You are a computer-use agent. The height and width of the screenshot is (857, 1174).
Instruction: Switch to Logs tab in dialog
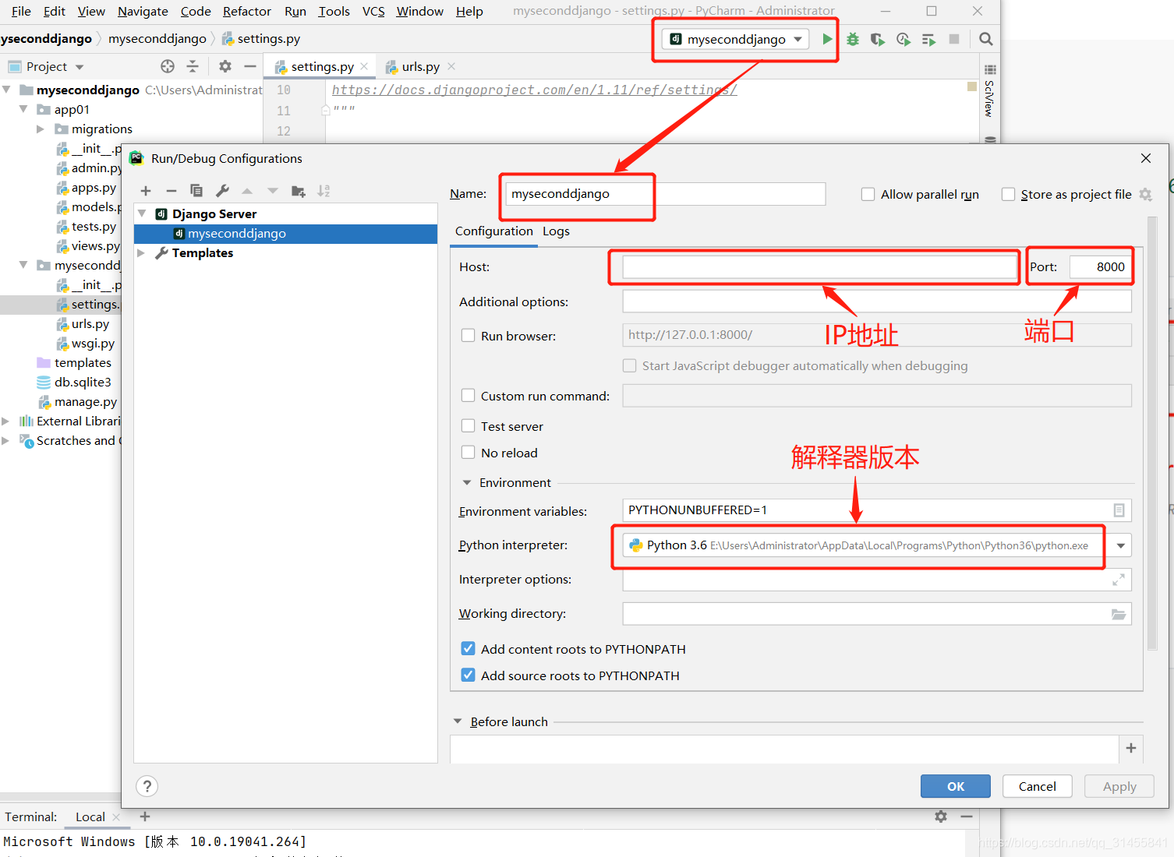click(556, 231)
